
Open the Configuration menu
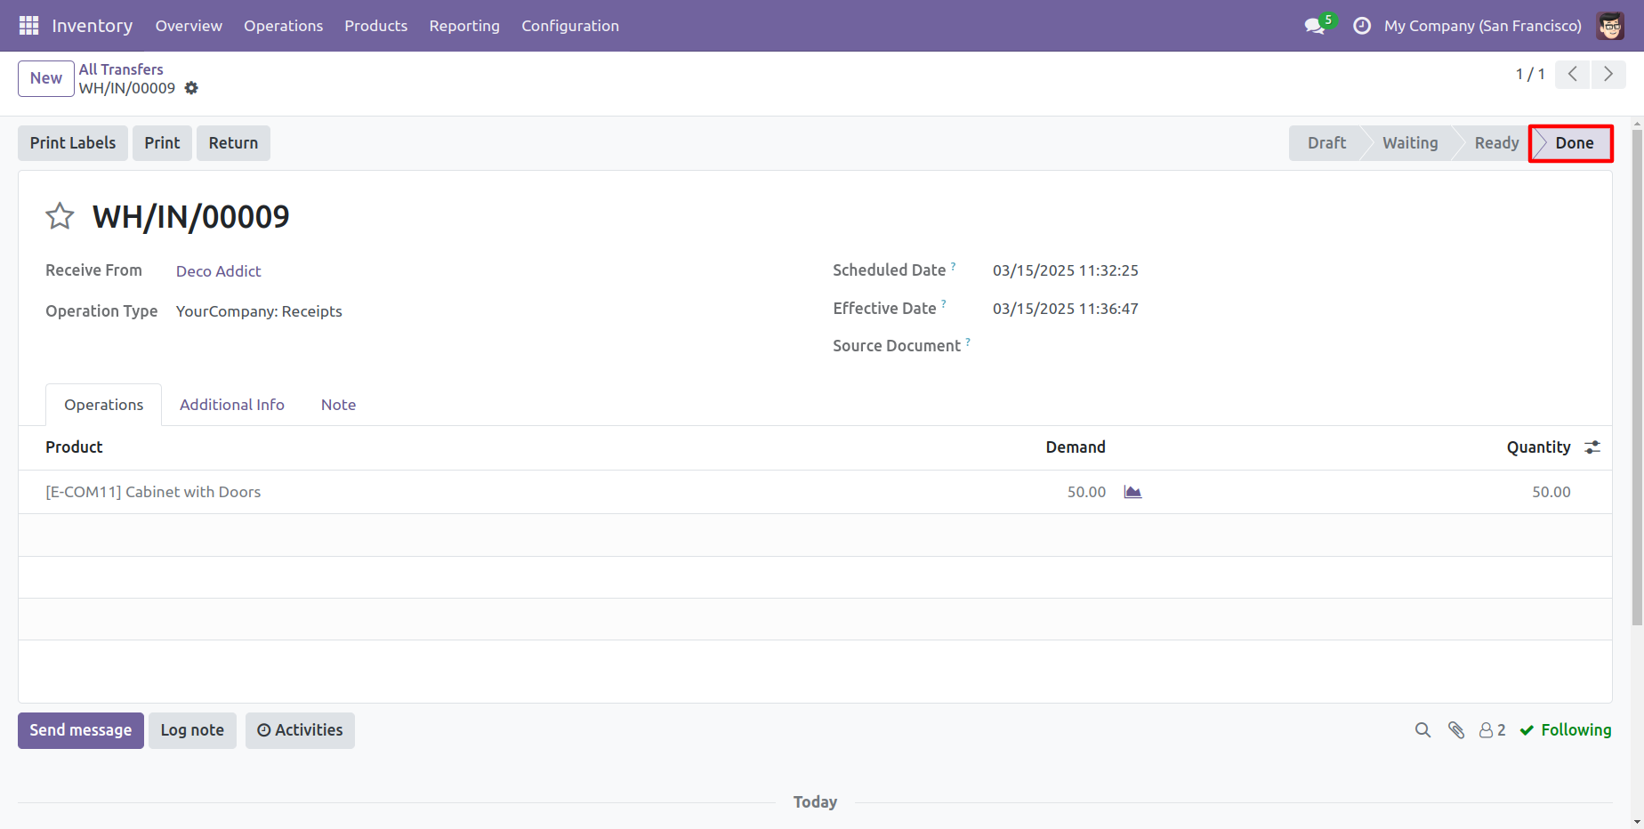tap(570, 26)
